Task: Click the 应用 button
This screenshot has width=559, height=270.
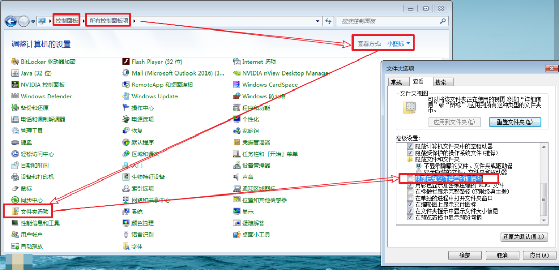Action: point(539,256)
